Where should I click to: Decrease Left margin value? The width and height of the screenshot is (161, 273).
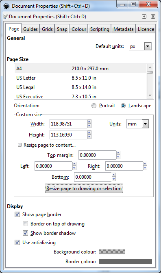tap(74, 168)
